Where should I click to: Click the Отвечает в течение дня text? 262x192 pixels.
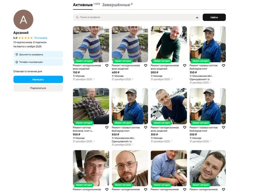[x=28, y=71]
